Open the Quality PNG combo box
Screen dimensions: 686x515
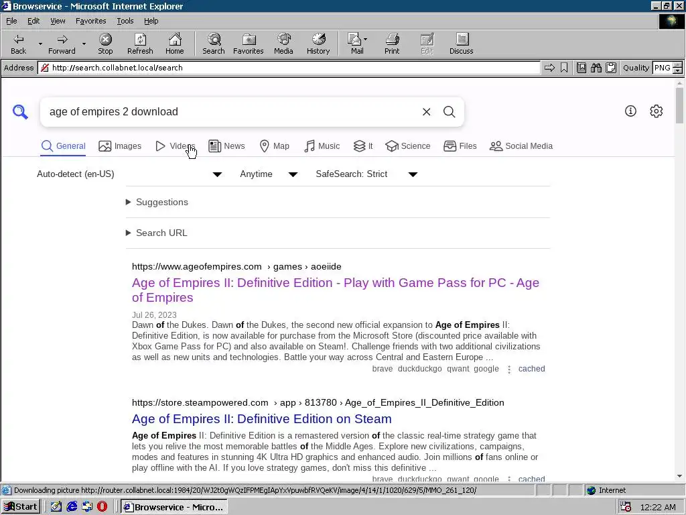pos(667,68)
